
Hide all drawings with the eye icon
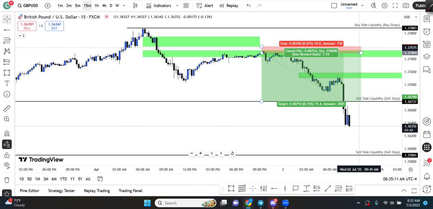point(7,166)
